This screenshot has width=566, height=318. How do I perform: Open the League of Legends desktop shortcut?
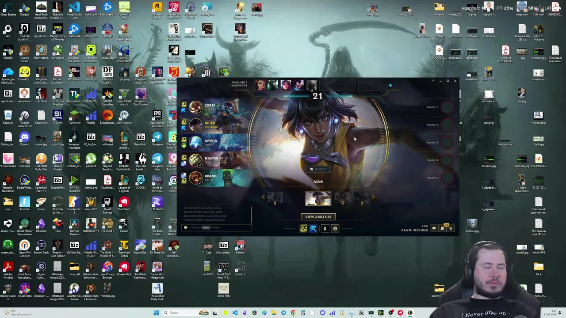(124, 182)
